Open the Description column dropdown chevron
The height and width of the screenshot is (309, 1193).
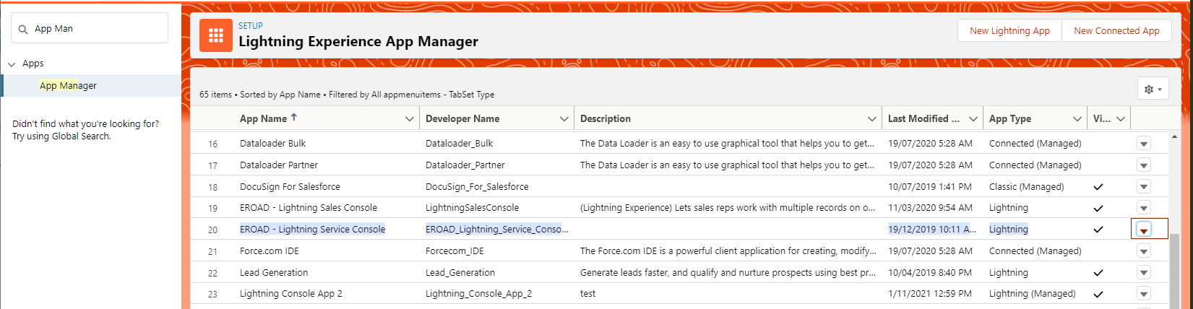[x=872, y=119]
